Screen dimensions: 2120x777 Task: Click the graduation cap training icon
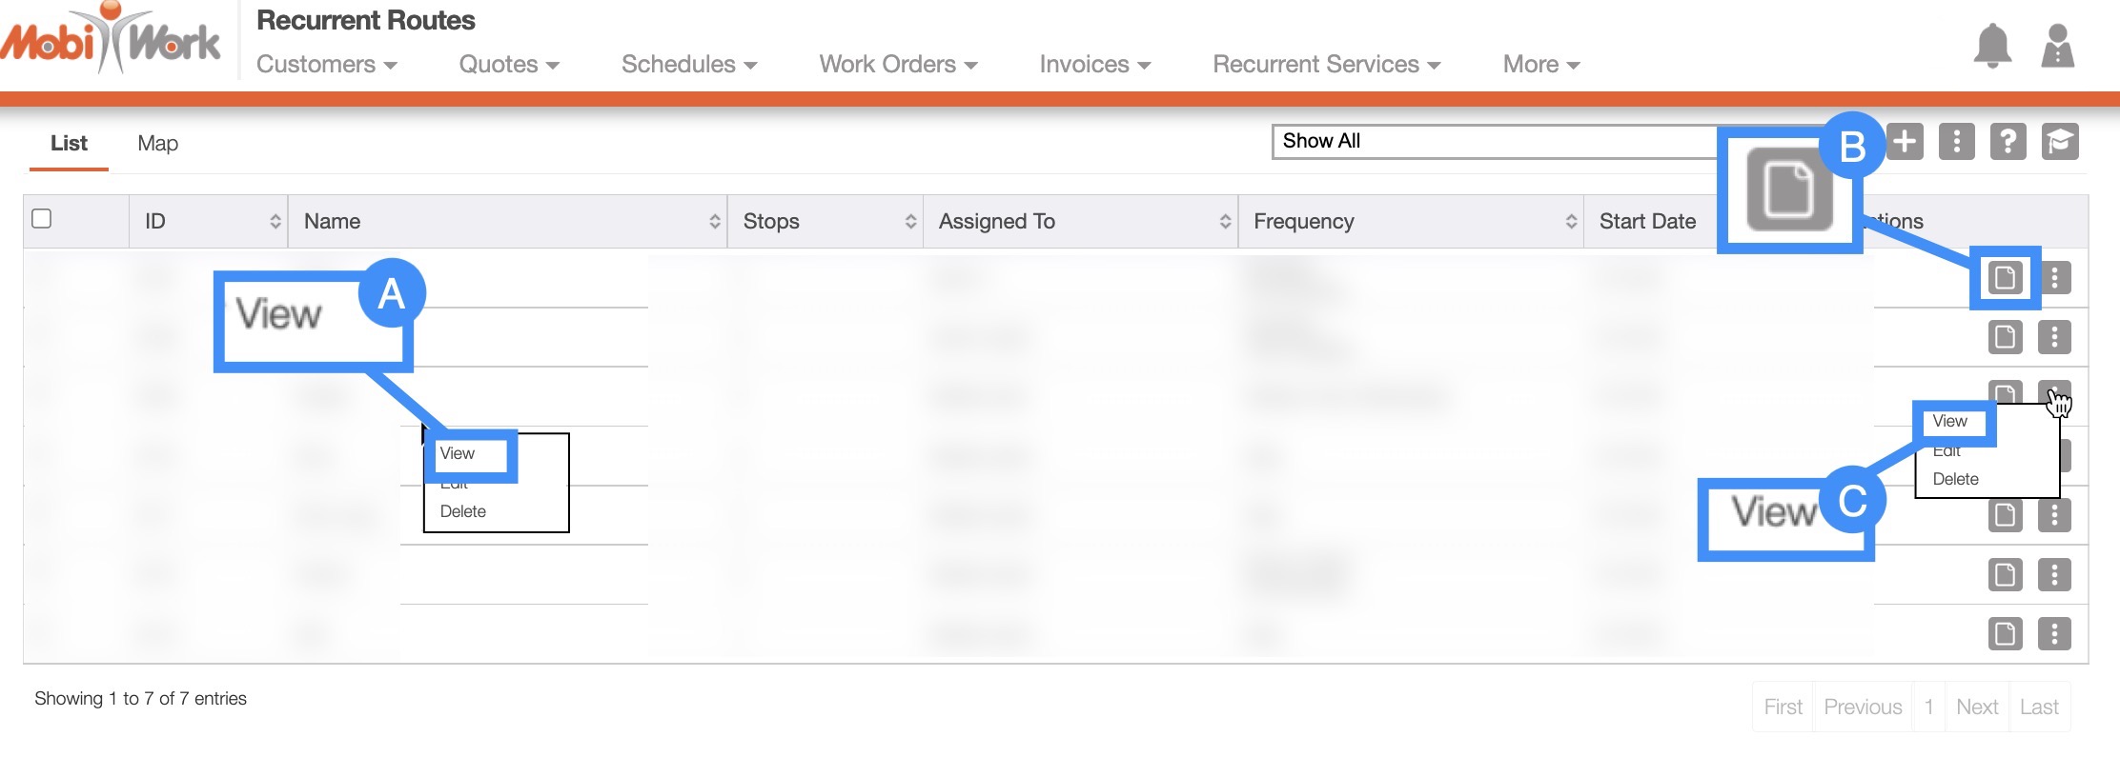(x=2059, y=142)
